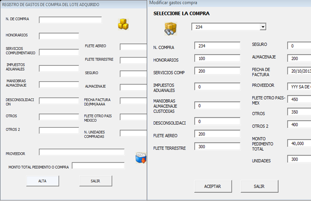
Task: Open the Seleccione la compra dropdown arrow
Action: coord(262,27)
